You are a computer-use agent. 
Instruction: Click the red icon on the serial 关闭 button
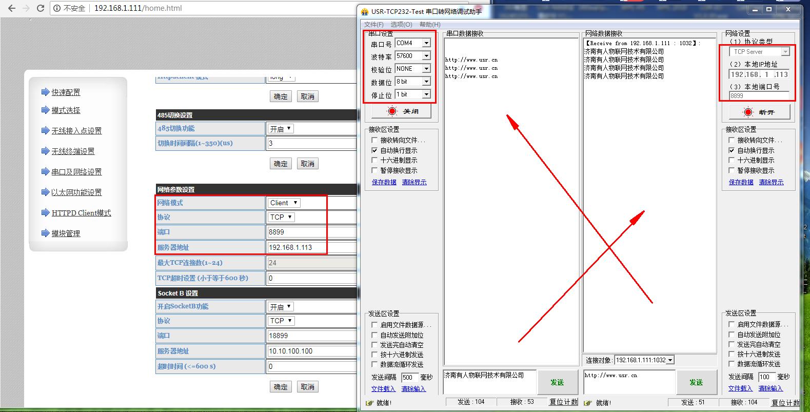(x=392, y=111)
